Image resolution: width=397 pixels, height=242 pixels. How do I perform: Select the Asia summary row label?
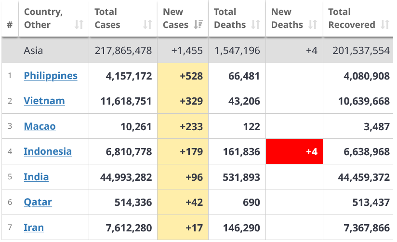[x=33, y=50]
